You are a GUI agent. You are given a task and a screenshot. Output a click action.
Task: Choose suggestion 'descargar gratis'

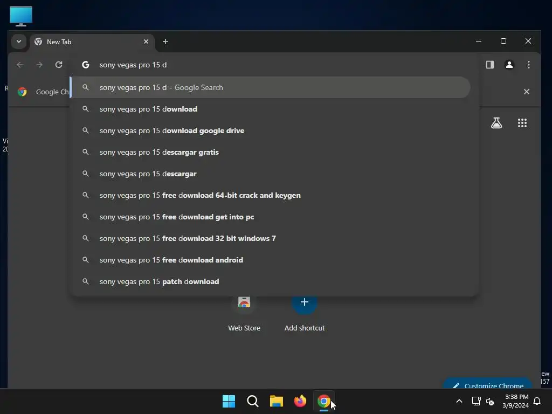pos(271,152)
